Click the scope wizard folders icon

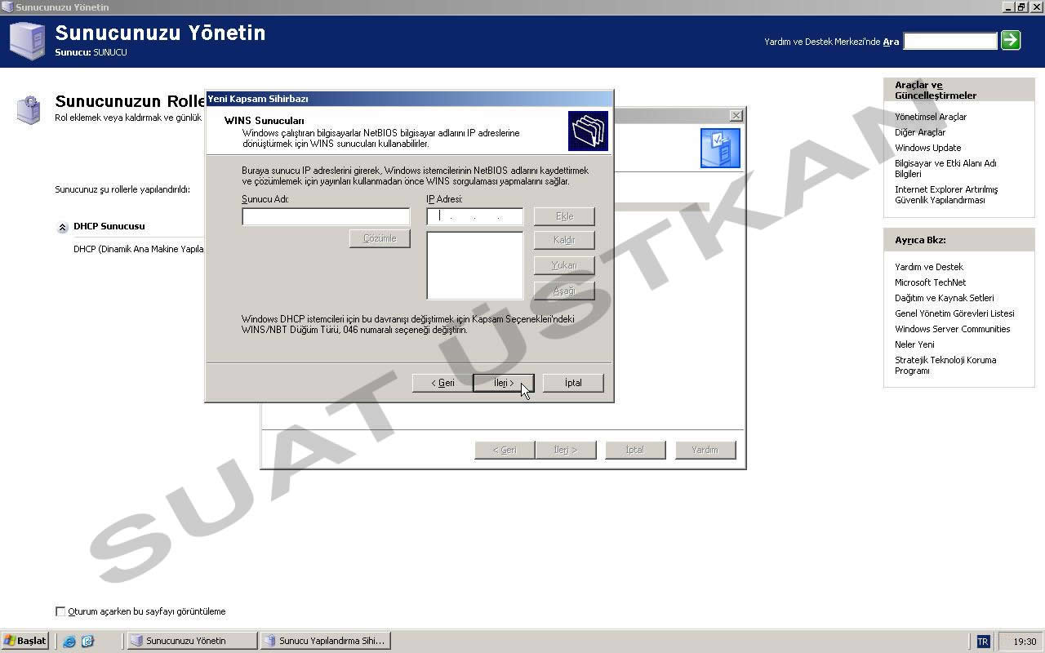pos(588,131)
